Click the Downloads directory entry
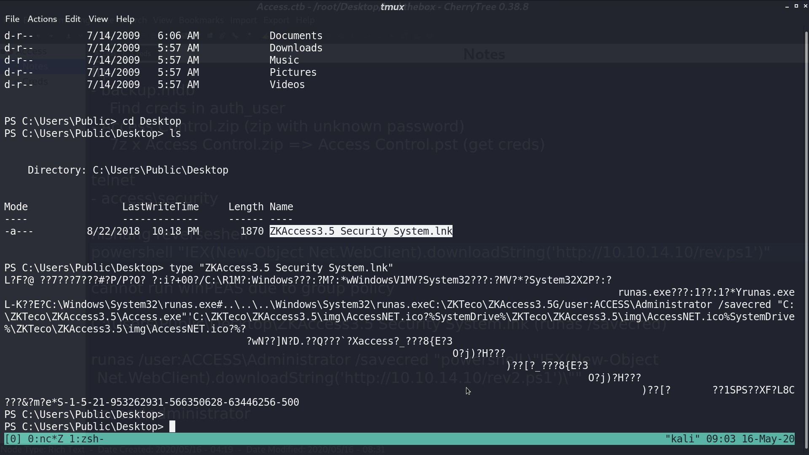This screenshot has height=455, width=809. [296, 48]
